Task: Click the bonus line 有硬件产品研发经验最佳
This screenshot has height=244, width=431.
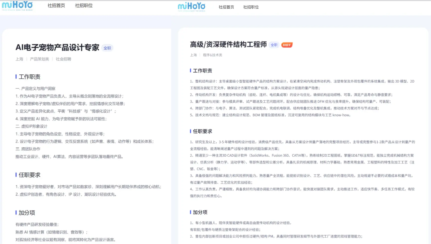Action: 37,224
